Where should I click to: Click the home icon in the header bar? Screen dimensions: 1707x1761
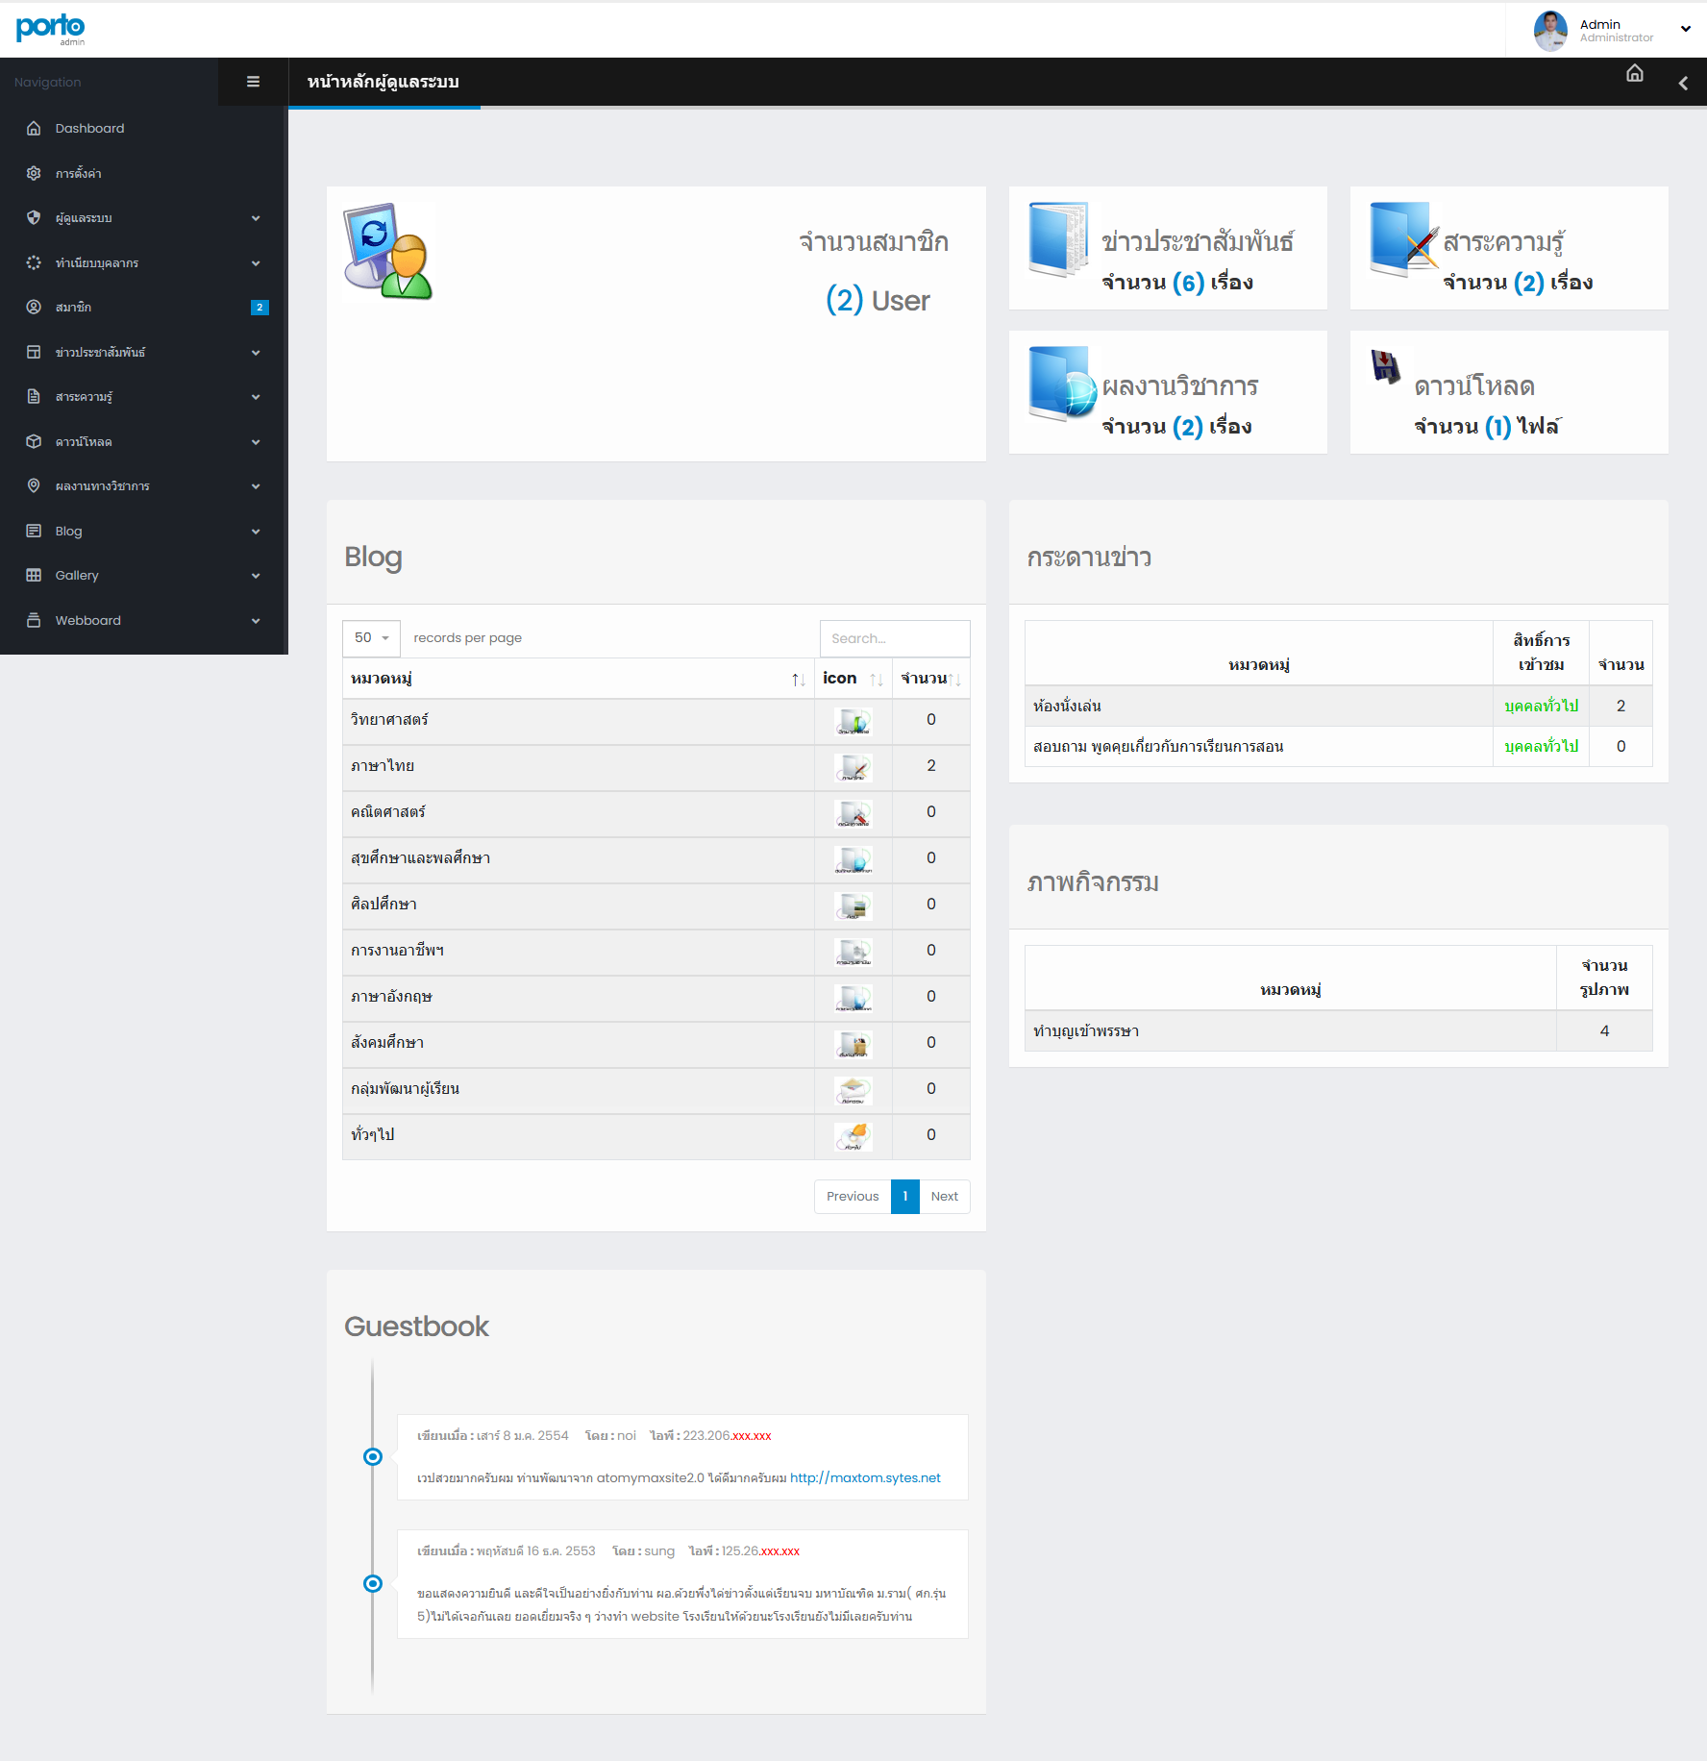tap(1634, 74)
